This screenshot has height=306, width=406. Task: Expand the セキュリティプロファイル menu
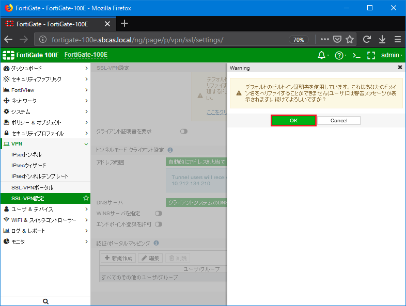(x=45, y=133)
